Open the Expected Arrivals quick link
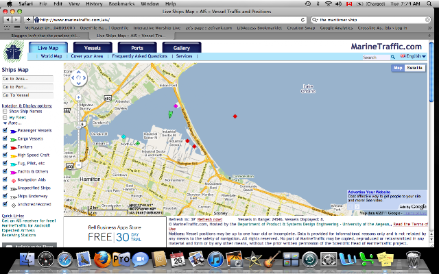The width and height of the screenshot is (439, 274). click(x=19, y=230)
